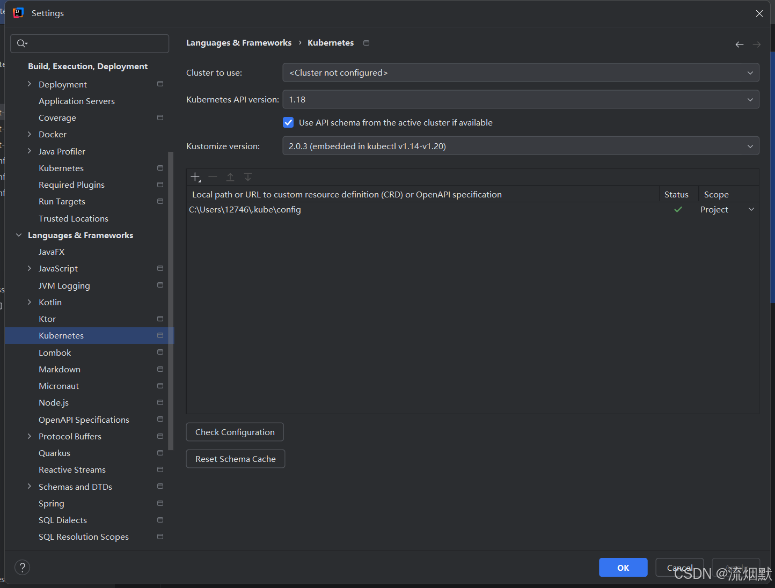Collapse the Languages & Frameworks section
The image size is (775, 588).
click(x=19, y=235)
